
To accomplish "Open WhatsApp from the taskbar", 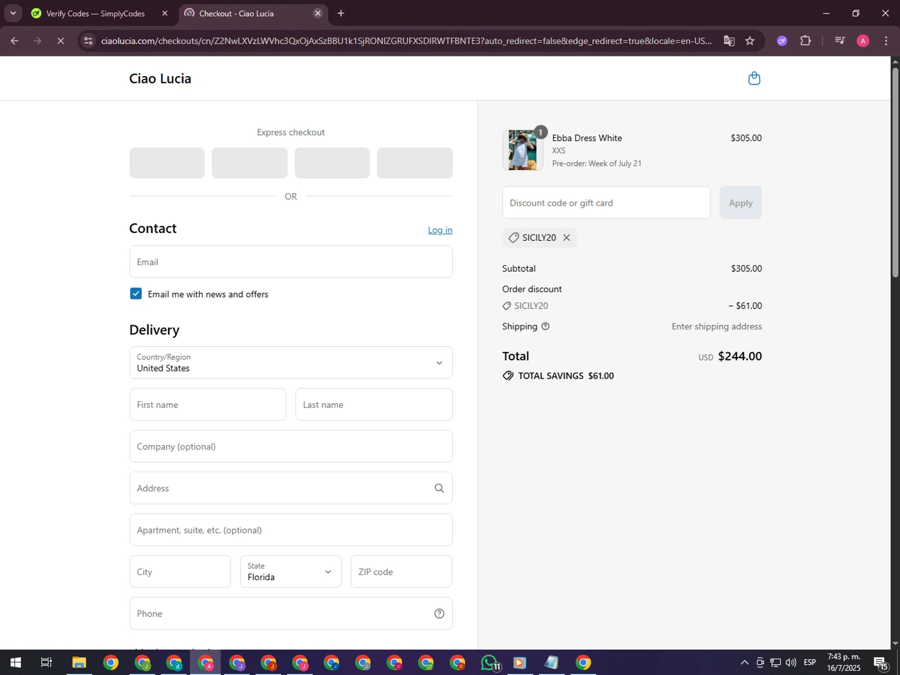I will (490, 662).
